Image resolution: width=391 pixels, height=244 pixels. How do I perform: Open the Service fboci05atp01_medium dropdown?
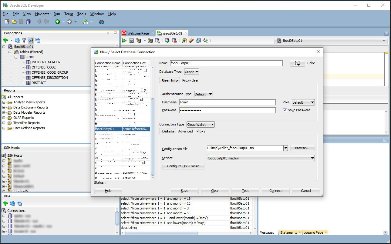261,158
